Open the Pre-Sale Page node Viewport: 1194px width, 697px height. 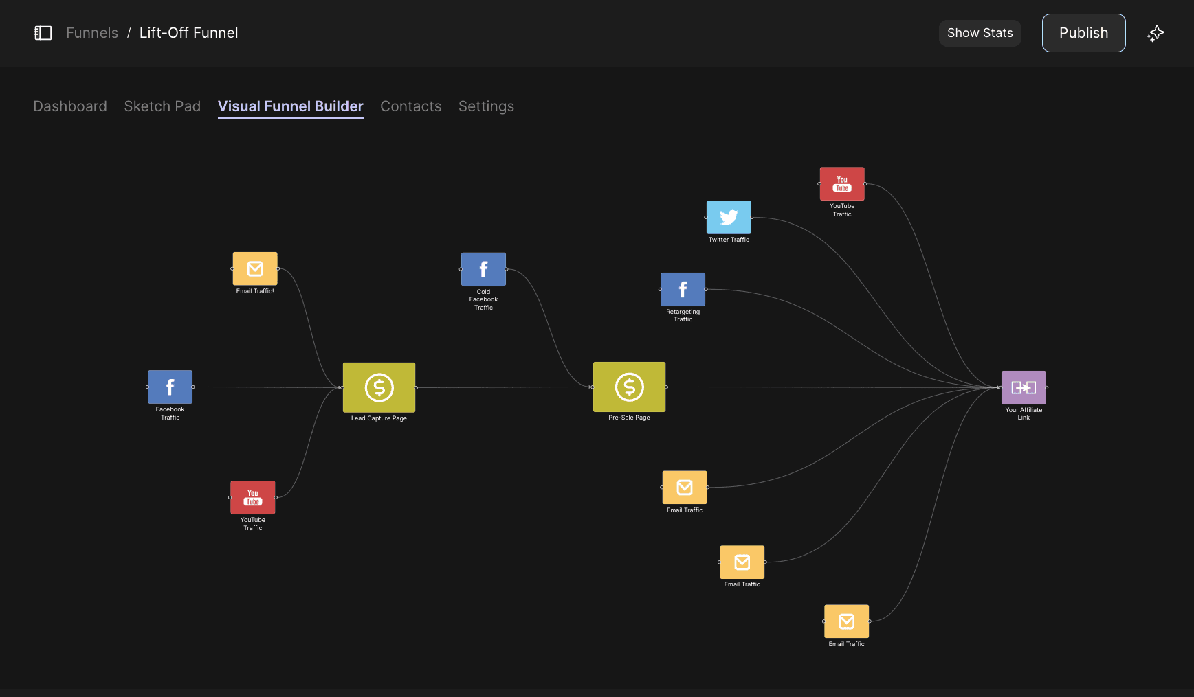(629, 387)
